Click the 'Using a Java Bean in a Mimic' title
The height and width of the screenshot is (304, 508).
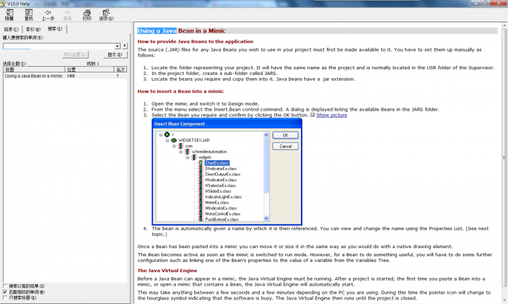pos(182,31)
